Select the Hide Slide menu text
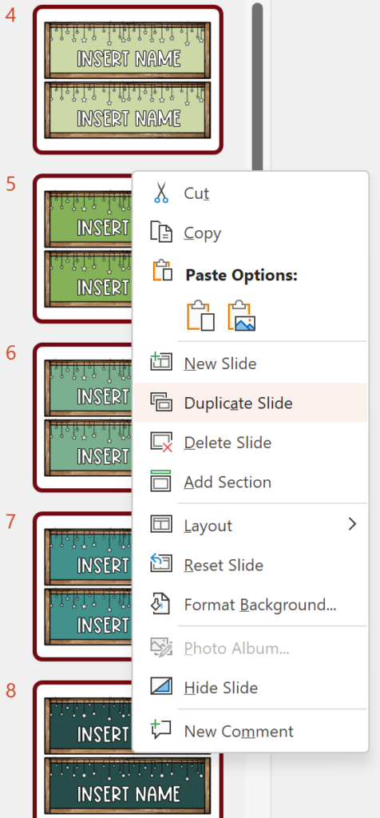The width and height of the screenshot is (380, 818). click(221, 688)
